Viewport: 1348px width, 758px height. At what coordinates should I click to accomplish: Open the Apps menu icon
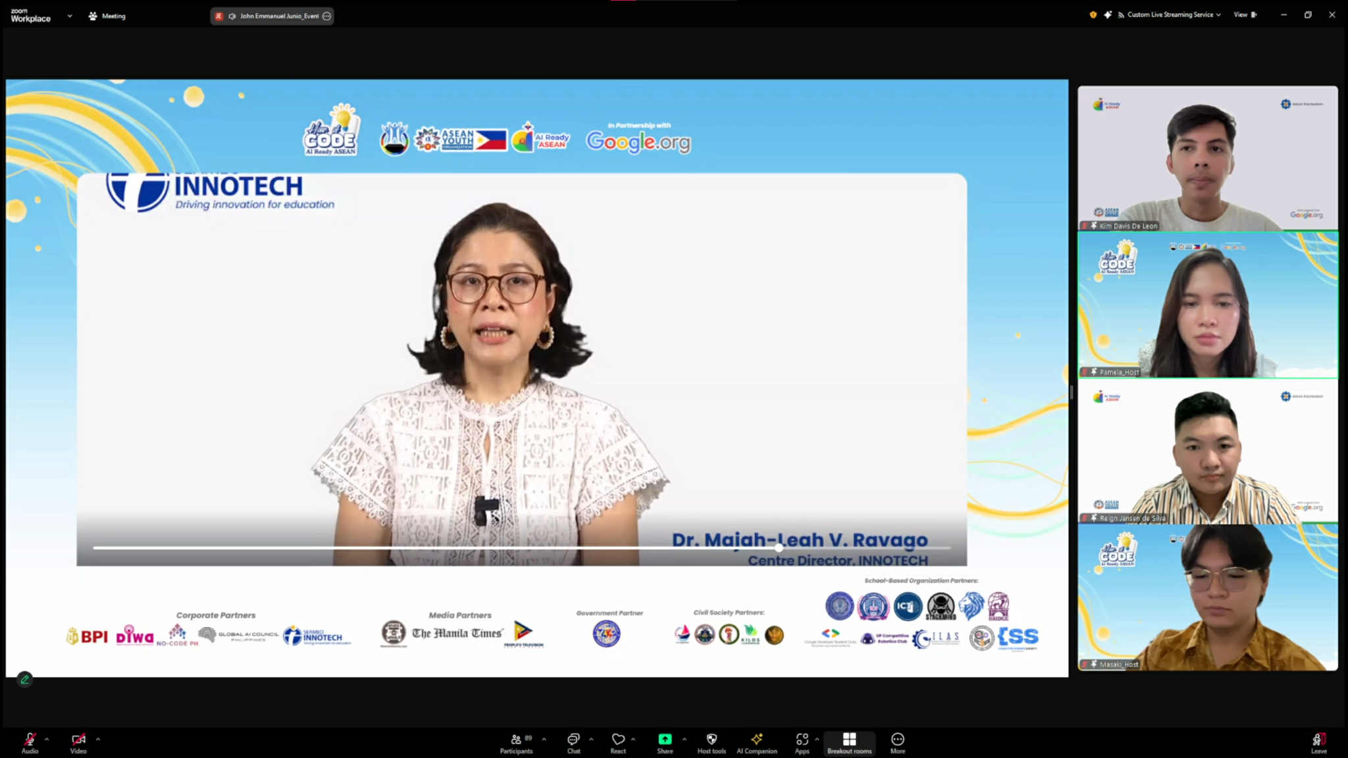point(802,742)
